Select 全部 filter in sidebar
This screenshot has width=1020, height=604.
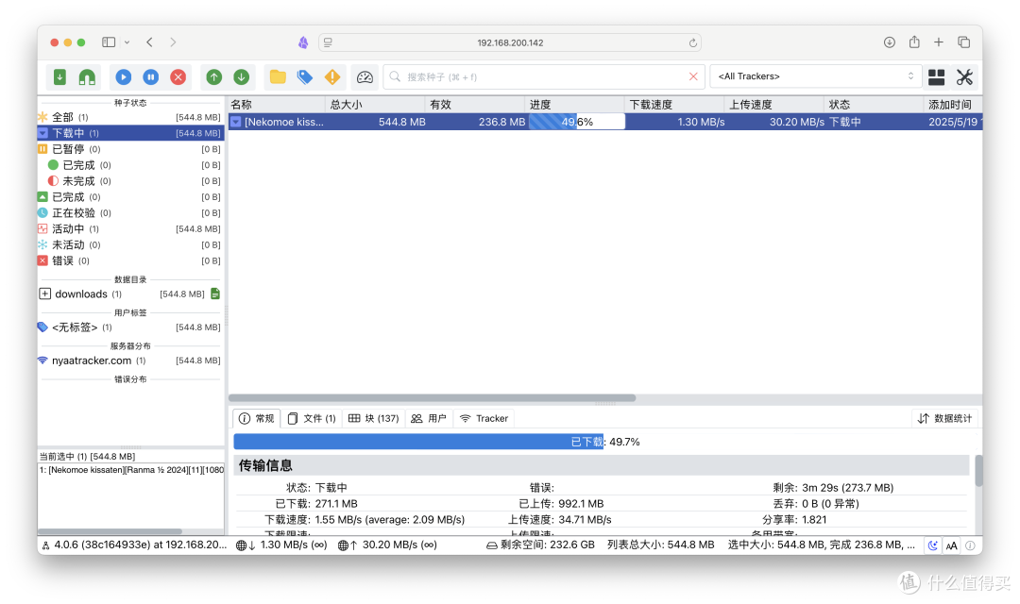130,117
